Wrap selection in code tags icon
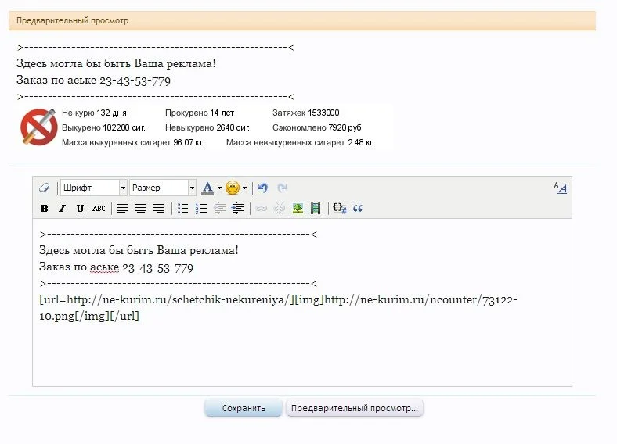Viewport: 617px width, 444px height. tap(340, 208)
